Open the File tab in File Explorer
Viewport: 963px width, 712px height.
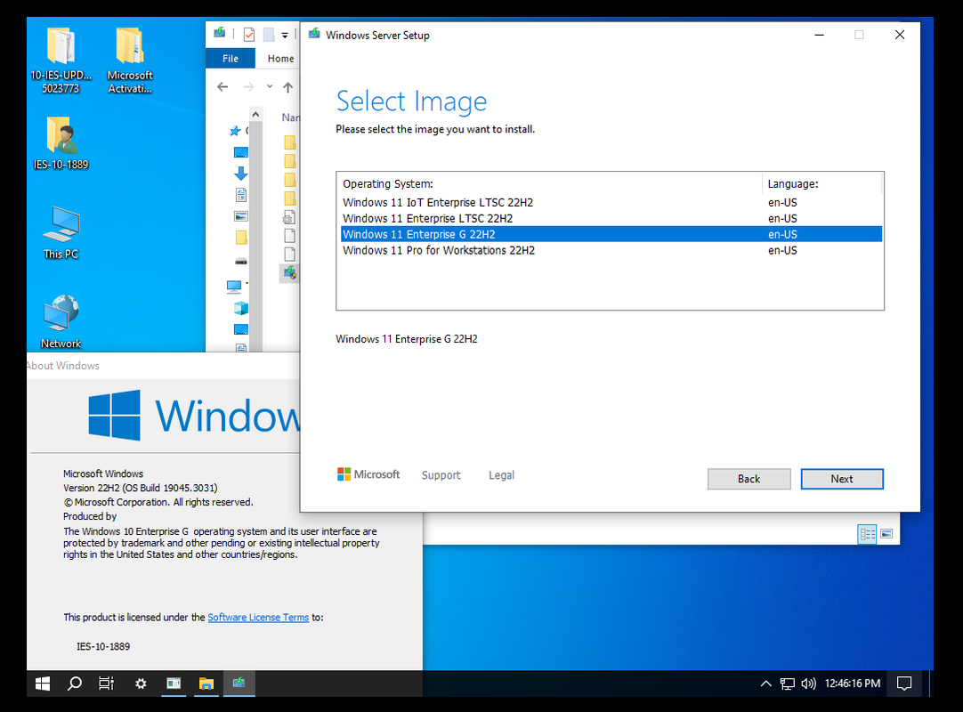[x=231, y=59]
